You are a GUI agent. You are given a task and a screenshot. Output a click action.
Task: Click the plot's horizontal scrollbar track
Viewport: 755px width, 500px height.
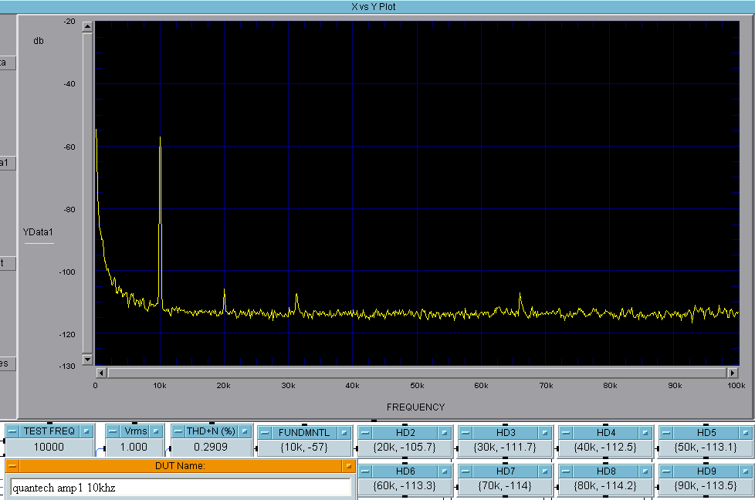point(417,373)
